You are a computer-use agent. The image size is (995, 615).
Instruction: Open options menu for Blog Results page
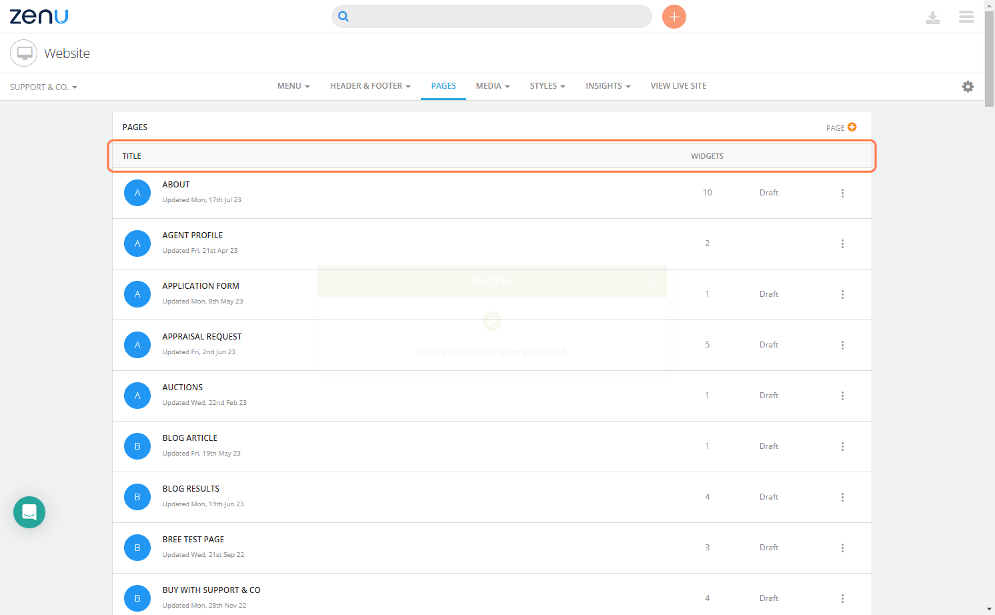coord(842,497)
